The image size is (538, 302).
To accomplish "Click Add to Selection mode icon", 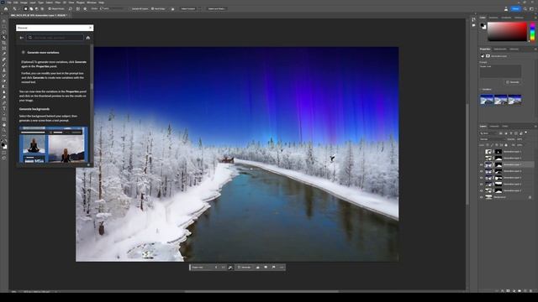I will tap(31, 8).
